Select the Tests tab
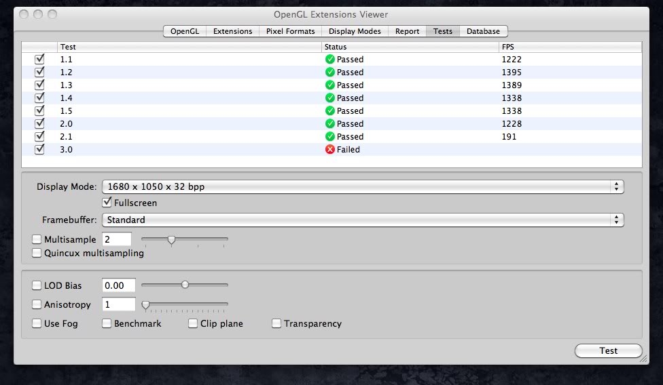Image resolution: width=663 pixels, height=385 pixels. pyautogui.click(x=443, y=31)
